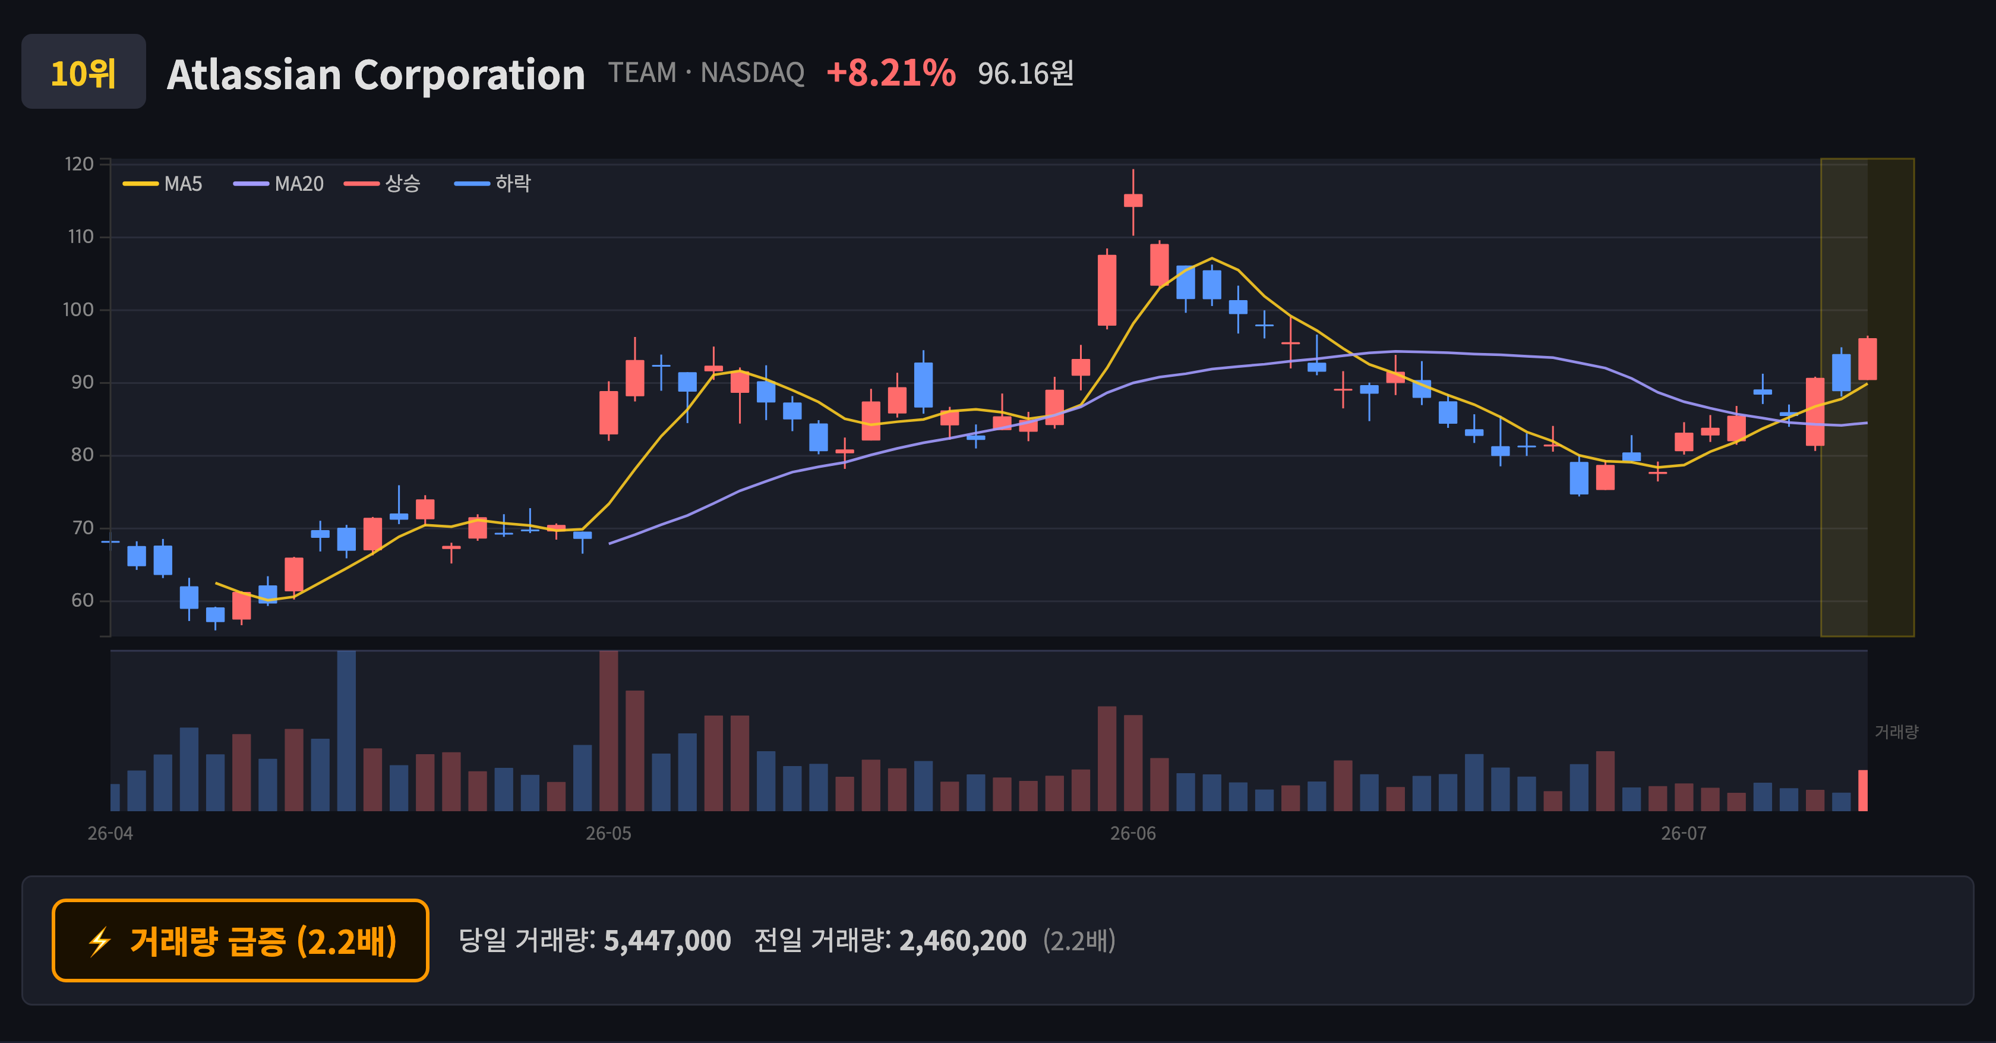
Task: Click the 120 y-axis label
Action: pos(79,164)
